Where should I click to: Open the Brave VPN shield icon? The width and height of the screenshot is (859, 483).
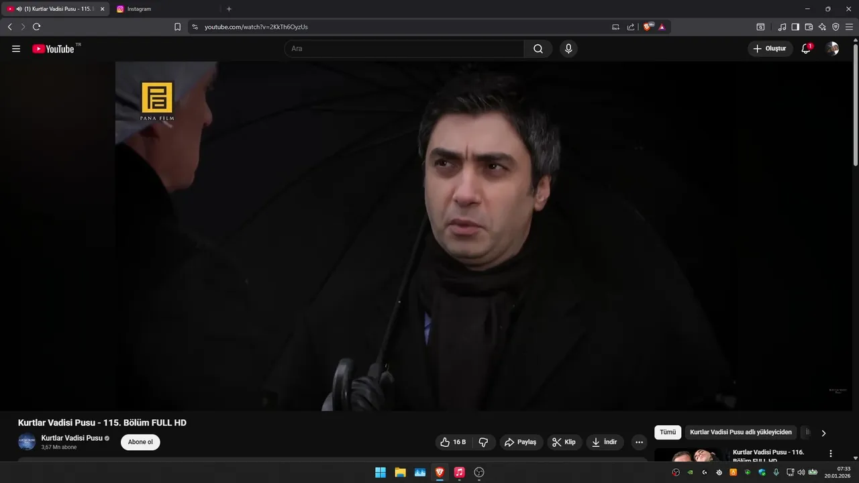[x=836, y=27]
